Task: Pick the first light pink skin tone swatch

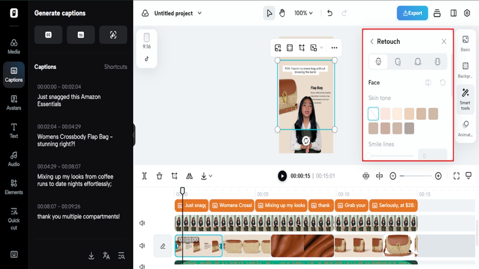Action: (385, 114)
